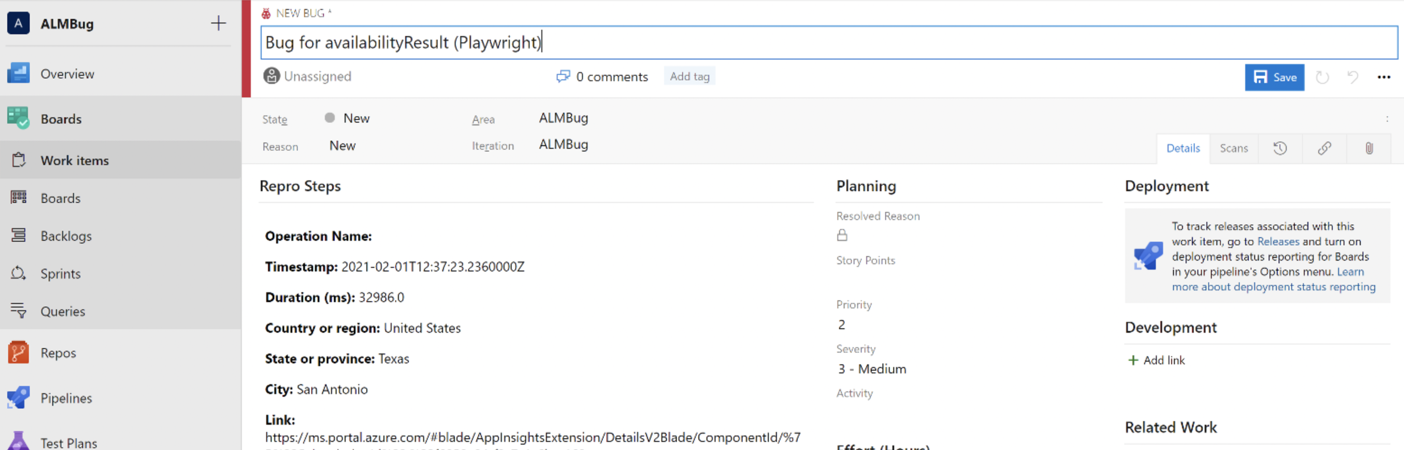This screenshot has width=1404, height=450.
Task: Click the Duration value 32986.0
Action: (381, 298)
